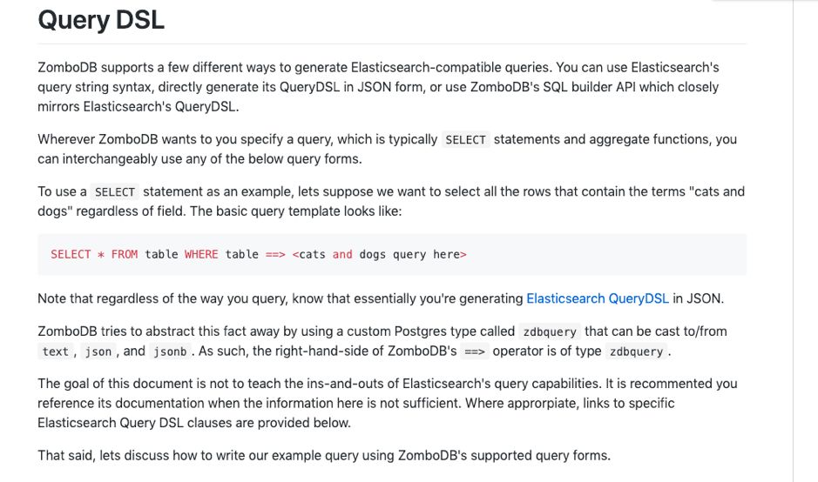Click the "<cats" text in the code block
Viewport: 818px width, 482px height.
pyautogui.click(x=309, y=254)
